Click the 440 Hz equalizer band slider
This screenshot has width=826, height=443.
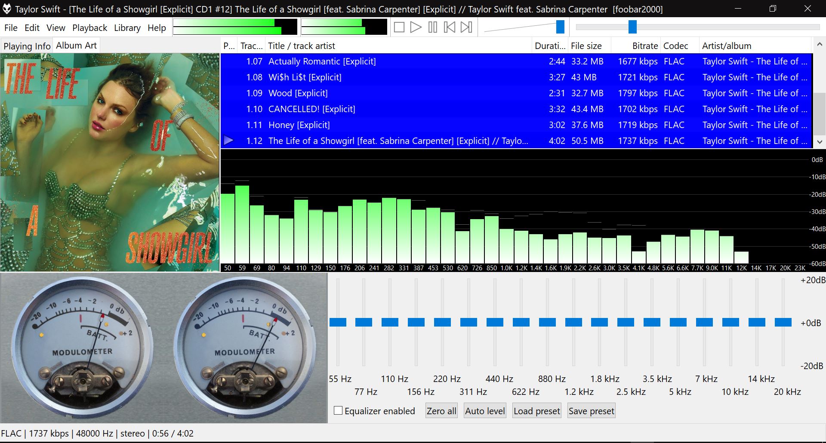[x=495, y=322]
